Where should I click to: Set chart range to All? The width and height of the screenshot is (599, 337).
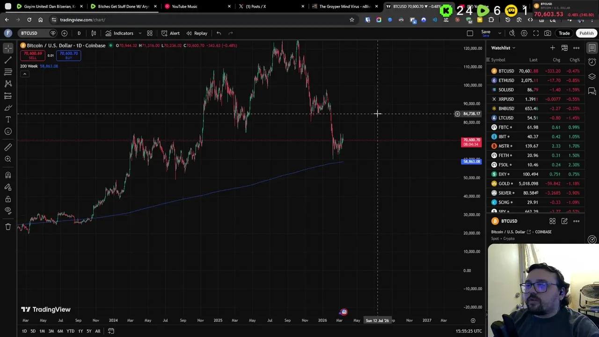point(97,331)
